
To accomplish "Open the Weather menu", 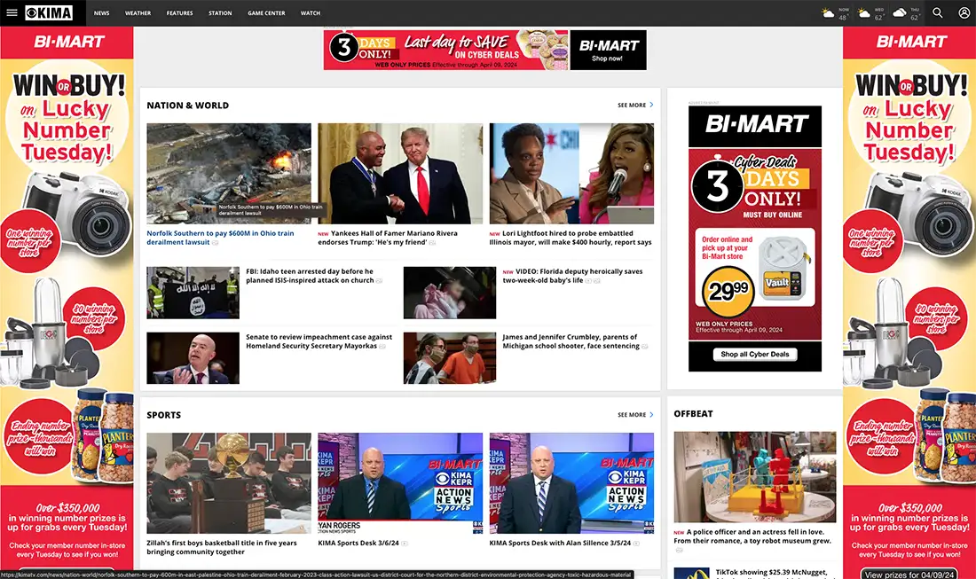I will click(x=138, y=13).
